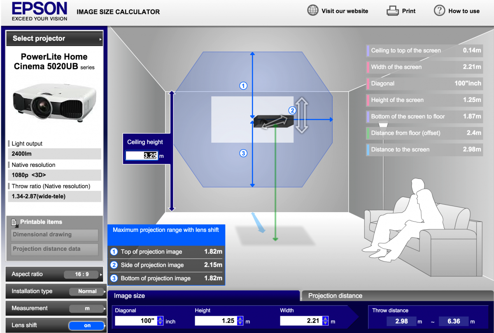The width and height of the screenshot is (494, 333).
Task: Click the Ceiling height input field
Action: coord(142,156)
